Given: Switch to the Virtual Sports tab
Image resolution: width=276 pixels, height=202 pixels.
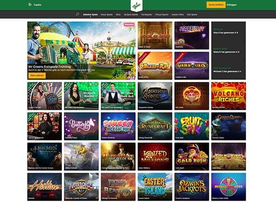Looking at the screenshot, I should pyautogui.click(x=161, y=15).
